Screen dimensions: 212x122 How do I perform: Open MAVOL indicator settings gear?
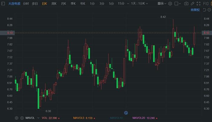(17, 118)
